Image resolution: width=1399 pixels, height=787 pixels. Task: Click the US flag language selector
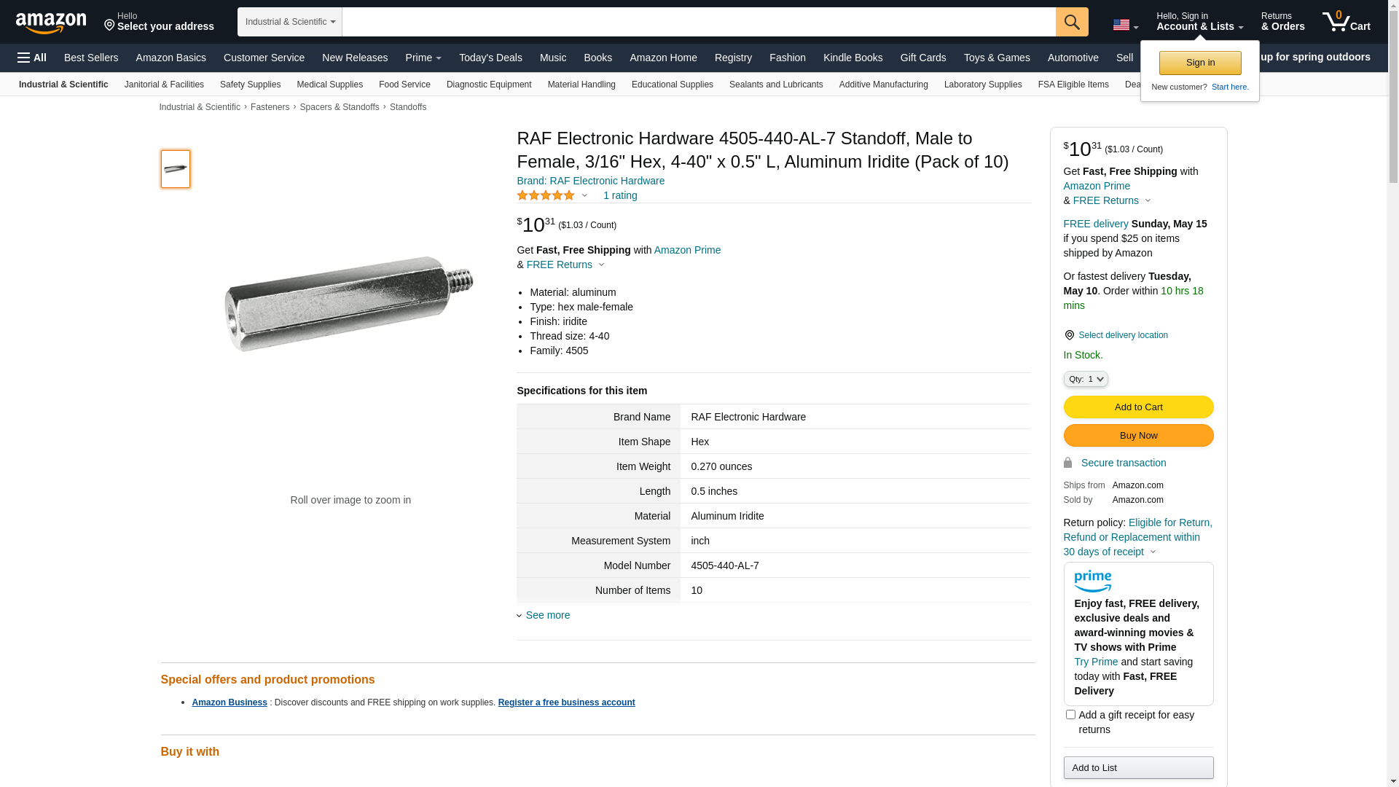1125,26
